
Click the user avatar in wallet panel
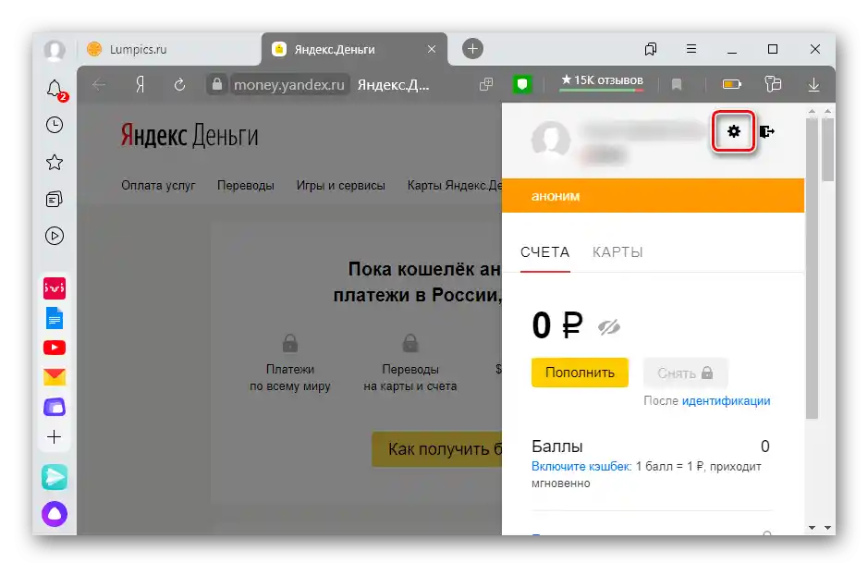(x=551, y=139)
